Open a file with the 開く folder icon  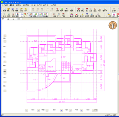click(x=8, y=10)
